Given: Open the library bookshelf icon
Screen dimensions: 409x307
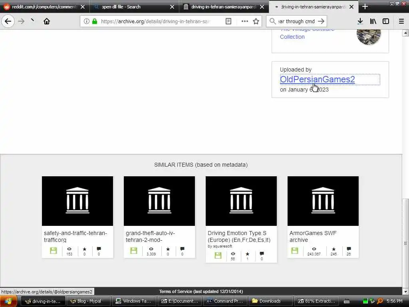Looking at the screenshot, I should click(373, 22).
